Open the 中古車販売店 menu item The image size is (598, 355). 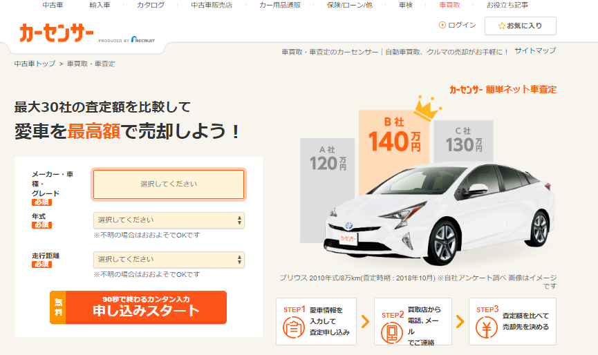click(212, 5)
